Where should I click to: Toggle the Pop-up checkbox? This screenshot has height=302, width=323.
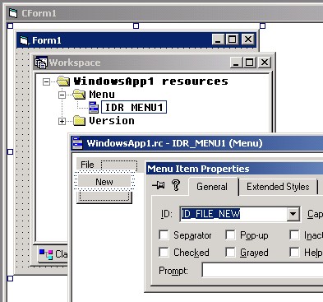point(230,235)
